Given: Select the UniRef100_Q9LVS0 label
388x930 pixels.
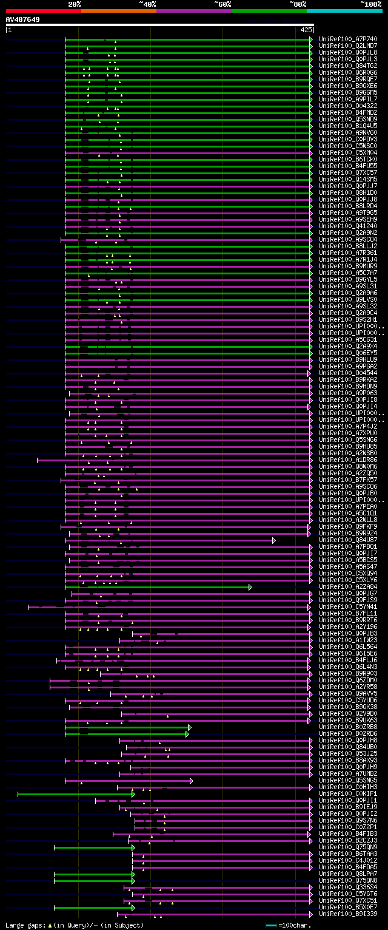Looking at the screenshot, I should [348, 300].
